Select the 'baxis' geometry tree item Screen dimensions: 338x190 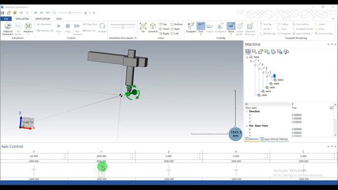pyautogui.click(x=278, y=80)
